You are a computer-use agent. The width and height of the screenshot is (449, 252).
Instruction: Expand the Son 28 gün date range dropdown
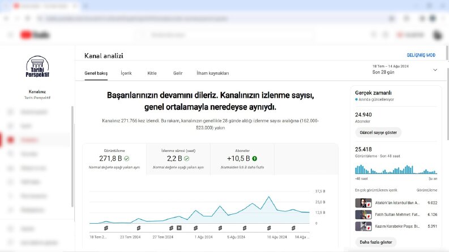coord(405,69)
